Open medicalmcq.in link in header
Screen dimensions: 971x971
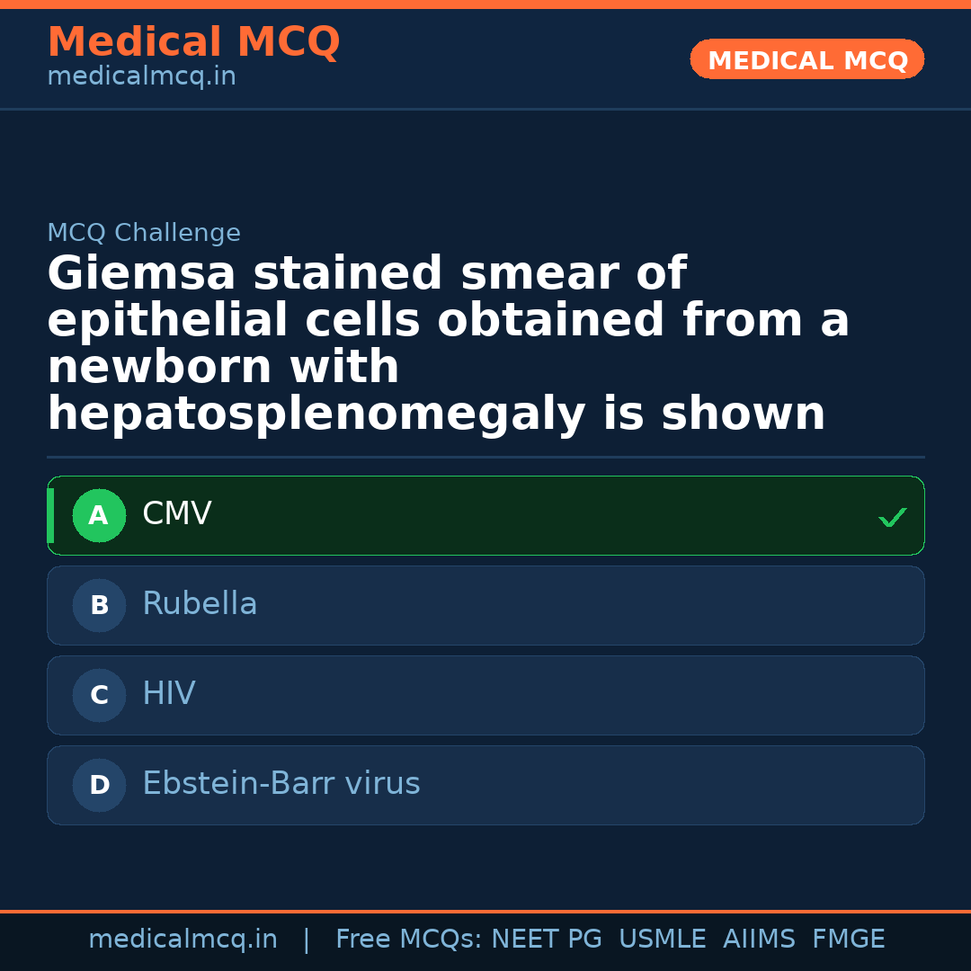tap(141, 77)
